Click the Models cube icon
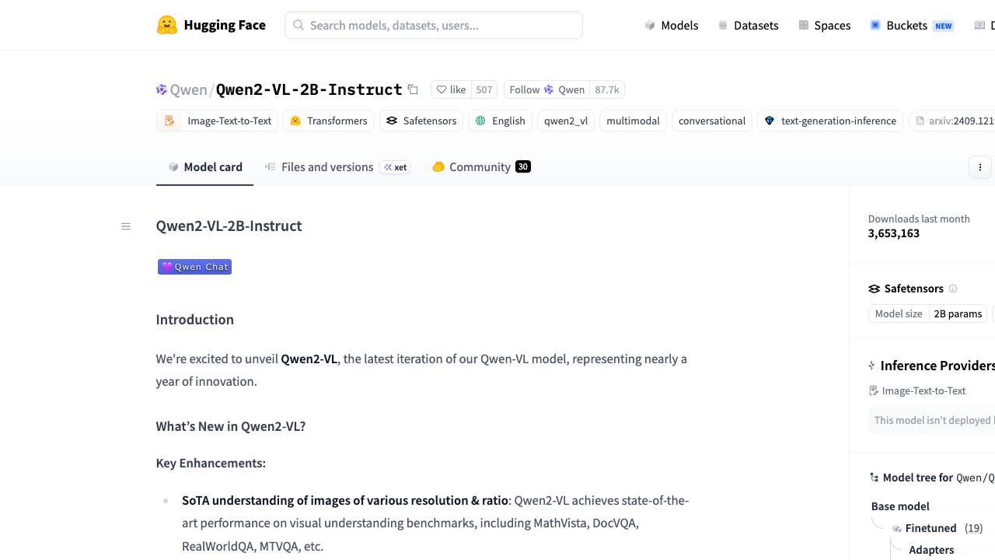 tap(650, 25)
